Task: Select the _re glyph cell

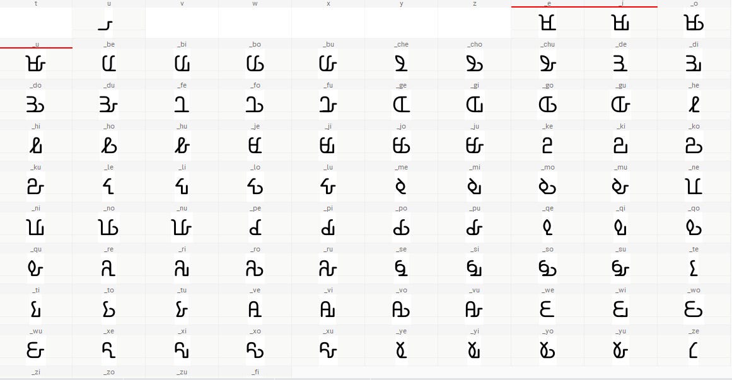Action: pyautogui.click(x=109, y=264)
